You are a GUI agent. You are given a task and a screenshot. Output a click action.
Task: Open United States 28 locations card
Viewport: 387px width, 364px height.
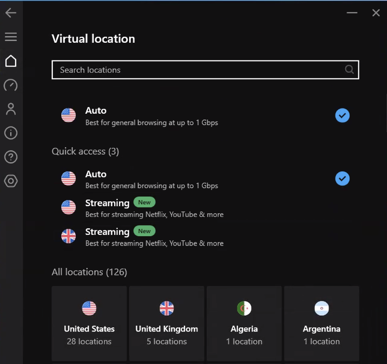coord(89,323)
